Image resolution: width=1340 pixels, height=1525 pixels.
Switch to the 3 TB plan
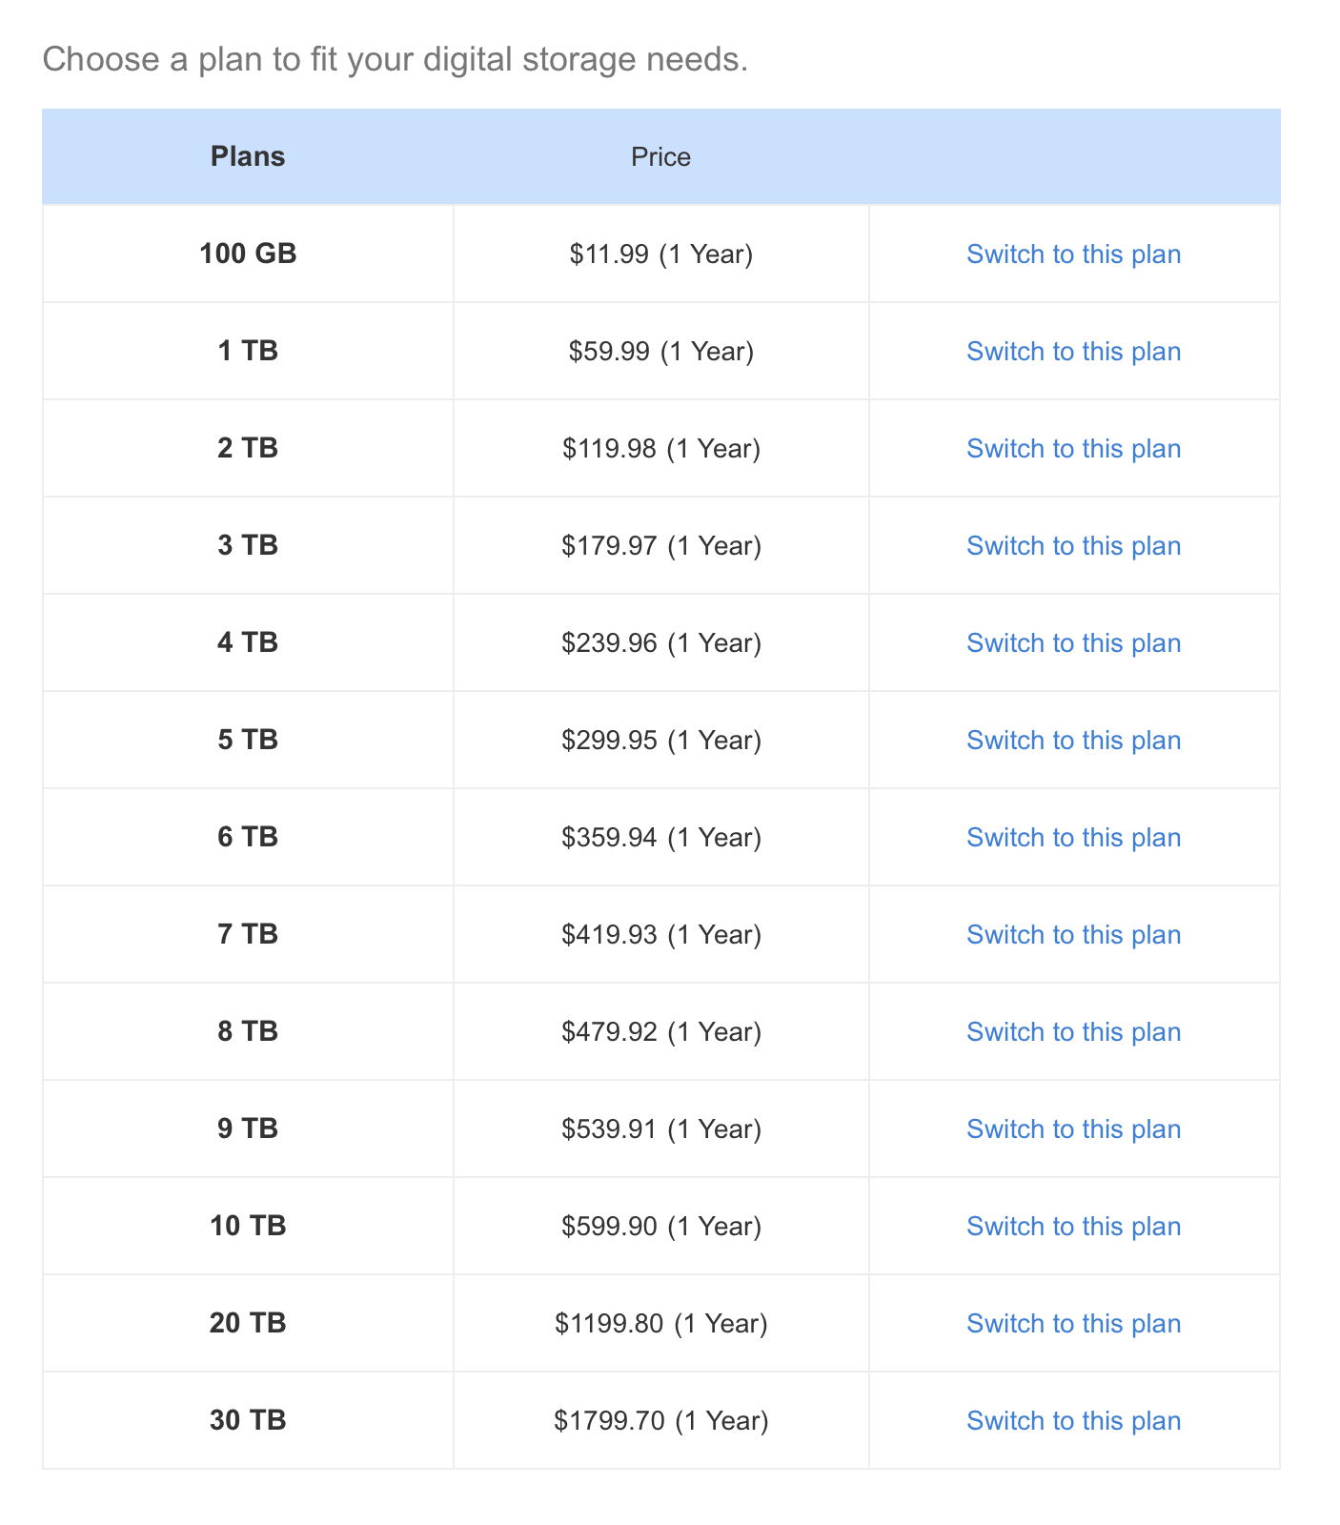click(1073, 546)
